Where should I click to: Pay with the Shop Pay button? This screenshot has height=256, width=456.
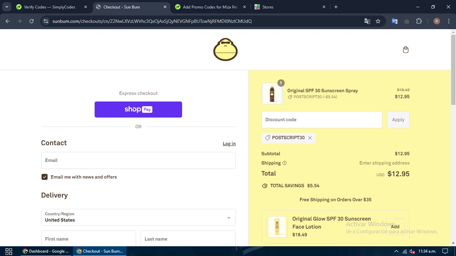(138, 109)
